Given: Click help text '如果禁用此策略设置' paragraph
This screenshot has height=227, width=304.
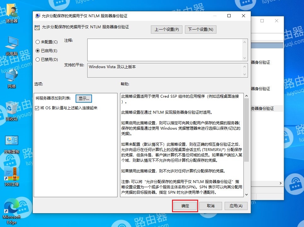Looking at the screenshot, I should [173, 171].
